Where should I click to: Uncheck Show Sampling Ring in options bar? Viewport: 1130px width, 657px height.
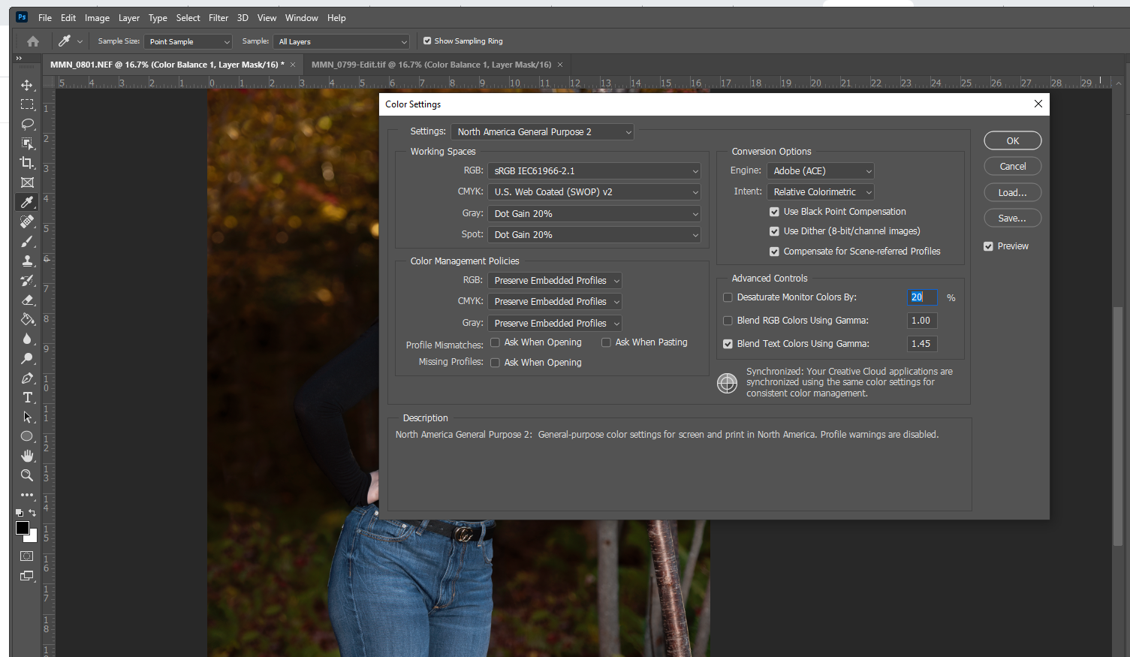427,41
